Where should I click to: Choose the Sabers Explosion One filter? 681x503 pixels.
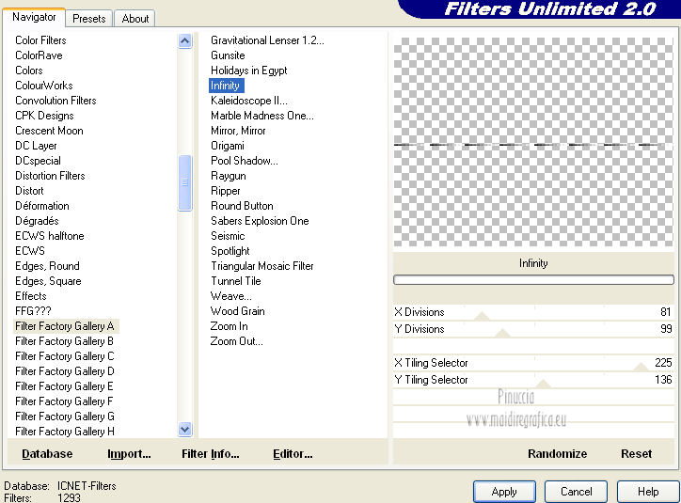click(x=260, y=221)
